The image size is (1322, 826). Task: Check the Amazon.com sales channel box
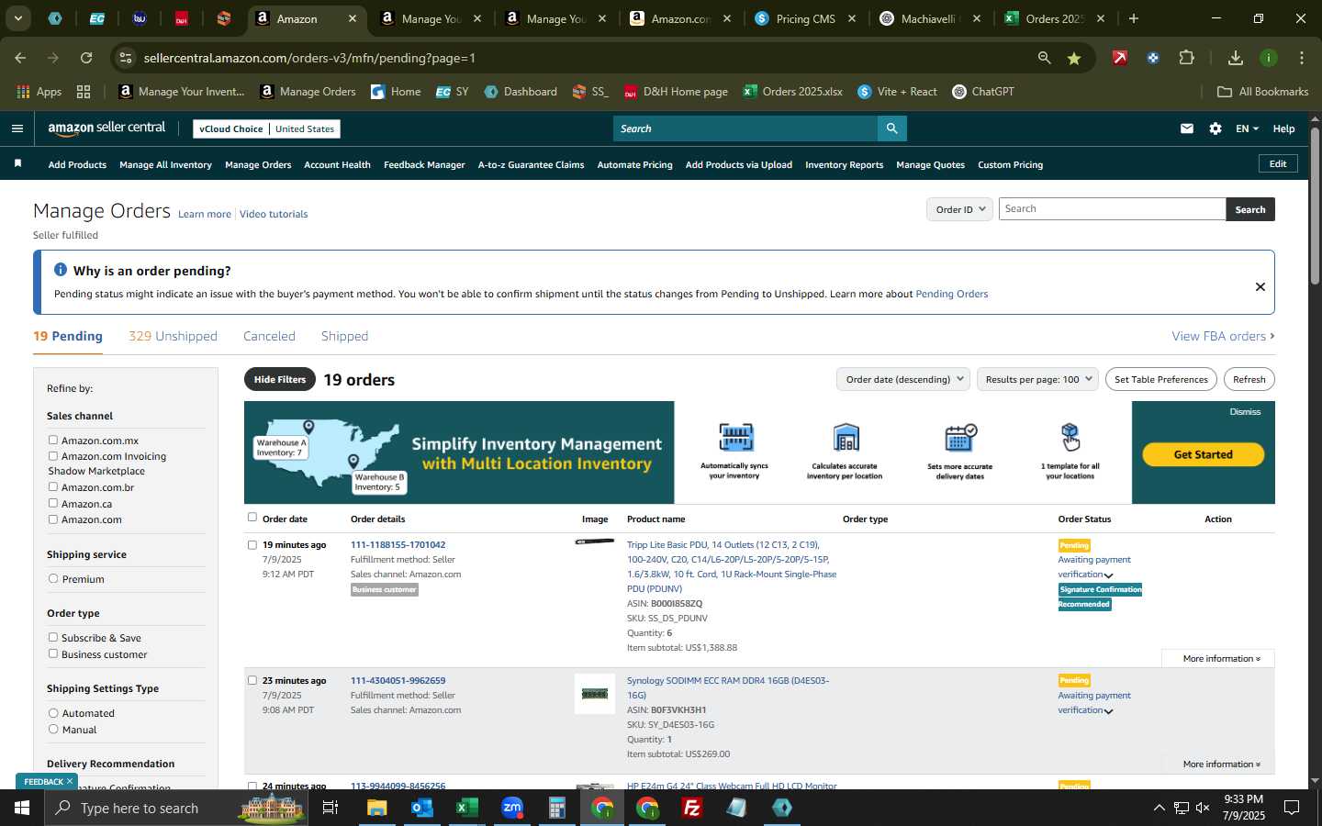pos(52,519)
